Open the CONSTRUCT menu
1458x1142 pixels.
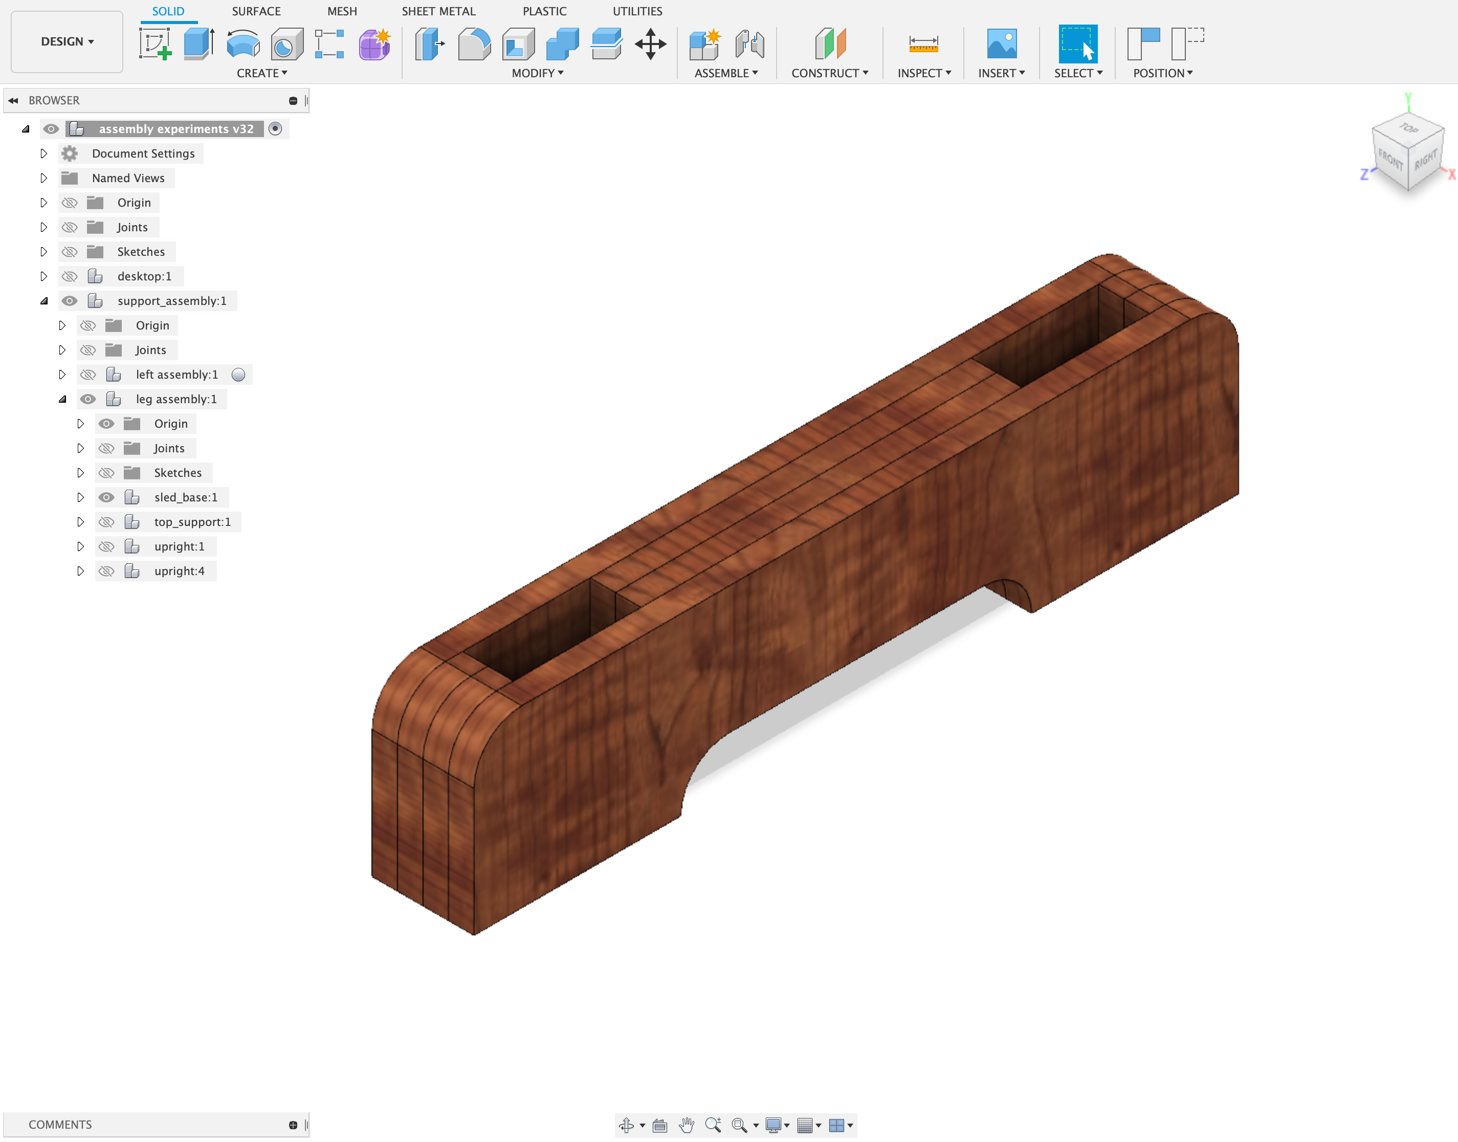(x=830, y=73)
